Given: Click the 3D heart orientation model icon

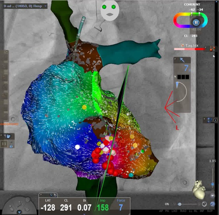Looking at the screenshot, I should (198, 188).
